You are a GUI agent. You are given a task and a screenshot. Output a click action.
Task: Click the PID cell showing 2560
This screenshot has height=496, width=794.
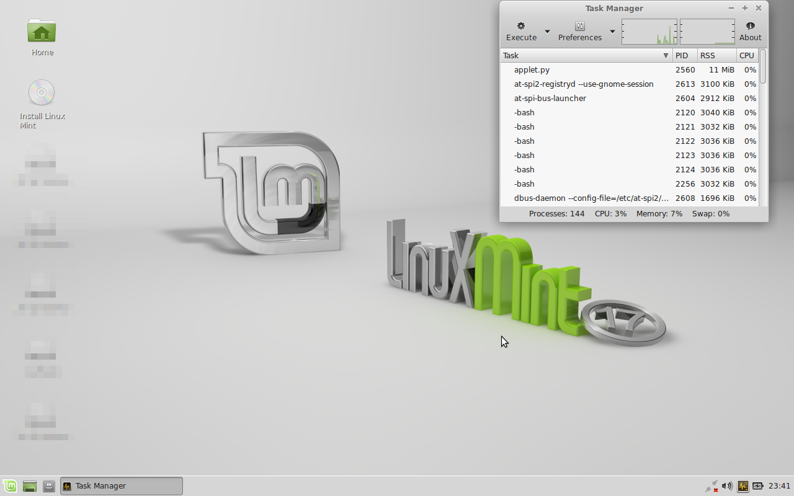pyautogui.click(x=685, y=70)
